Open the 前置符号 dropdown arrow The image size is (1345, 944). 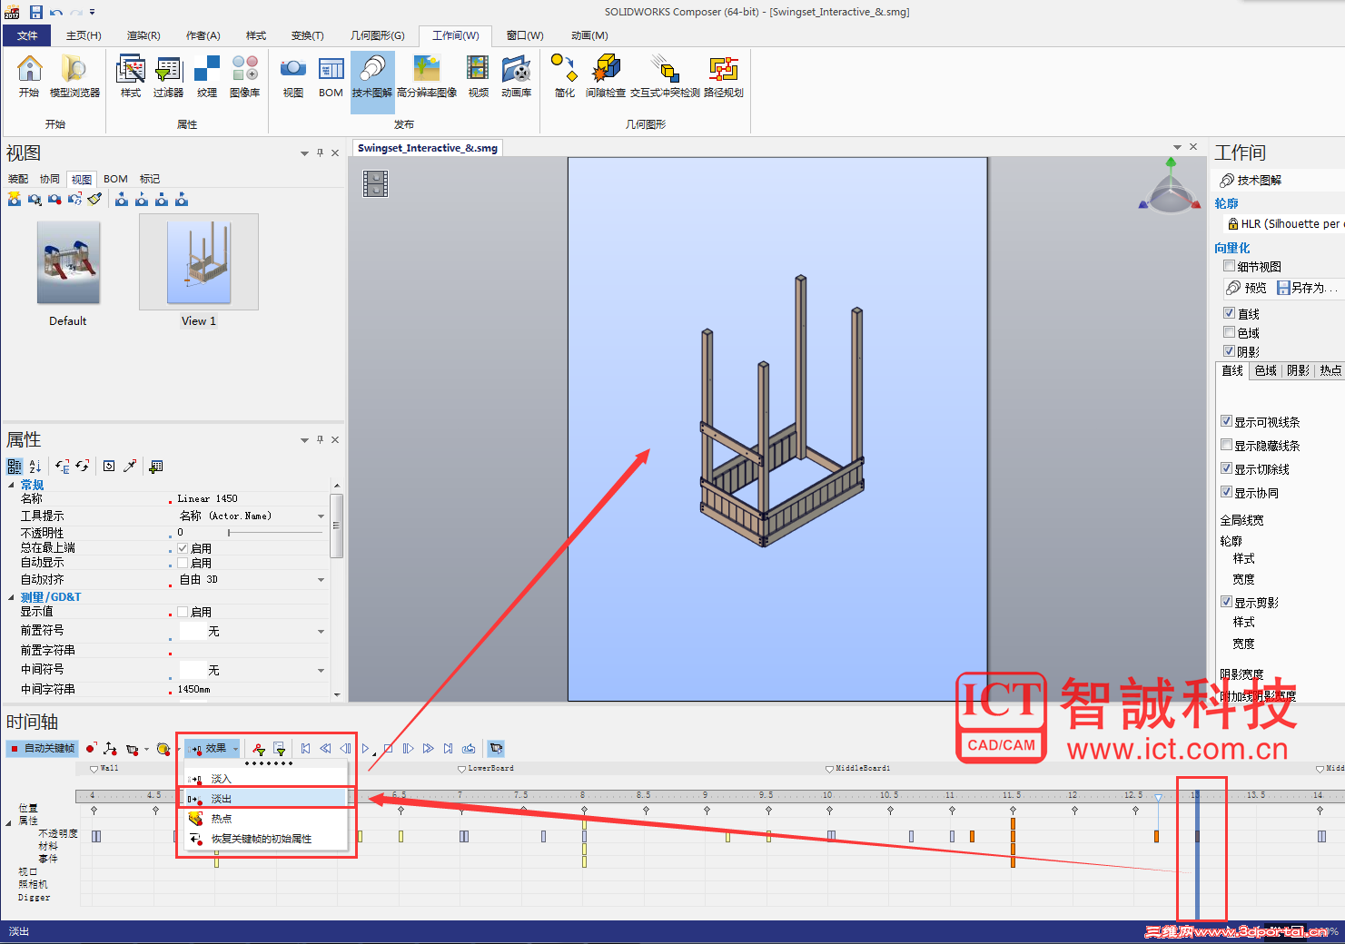(x=321, y=632)
